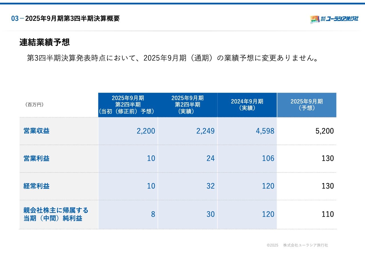Click the 8 value in 純利益 row

(153, 214)
